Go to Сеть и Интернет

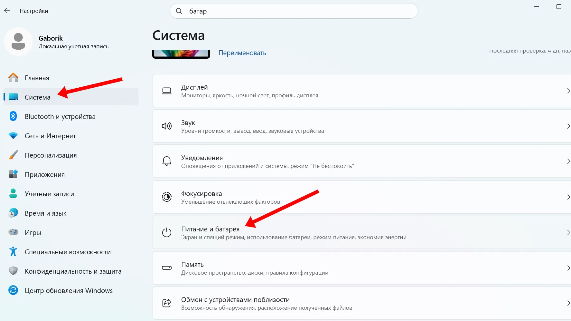(x=71, y=136)
